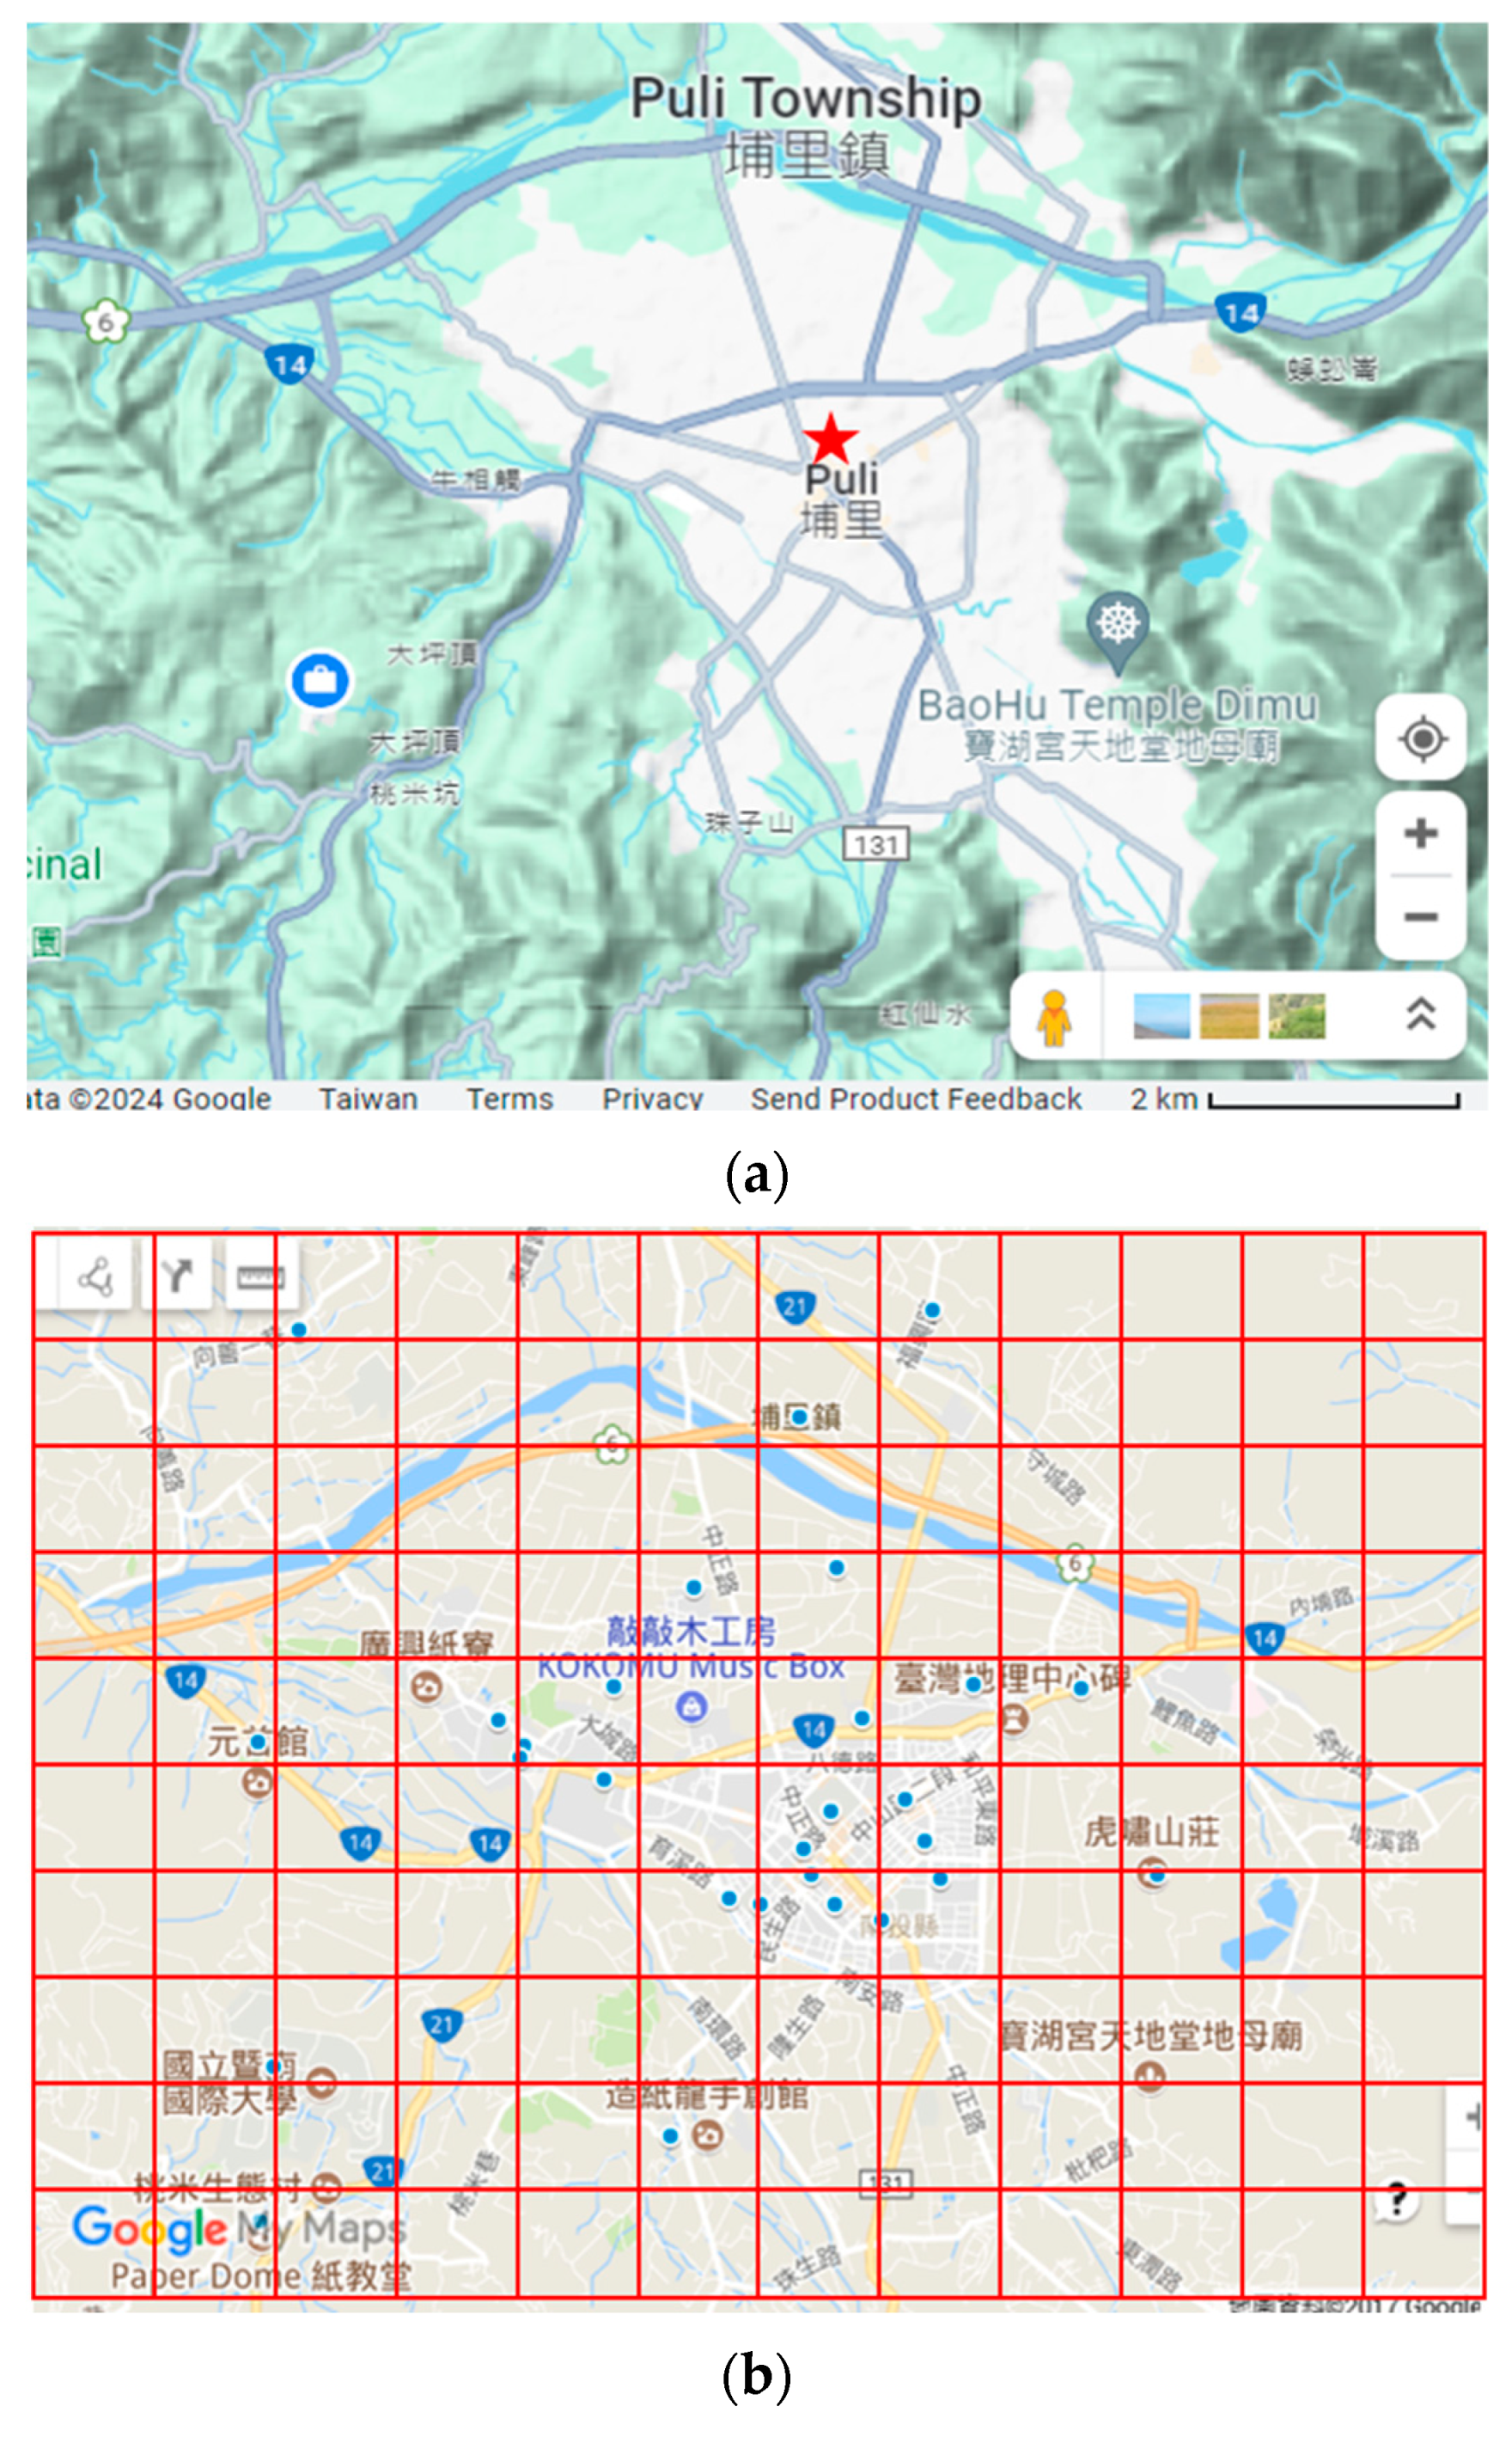Zoom out with the minus button
Image resolution: width=1512 pixels, height=2437 pixels.
1421,916
